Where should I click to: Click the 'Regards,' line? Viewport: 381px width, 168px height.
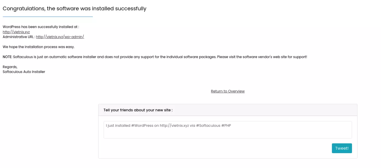(x=10, y=67)
